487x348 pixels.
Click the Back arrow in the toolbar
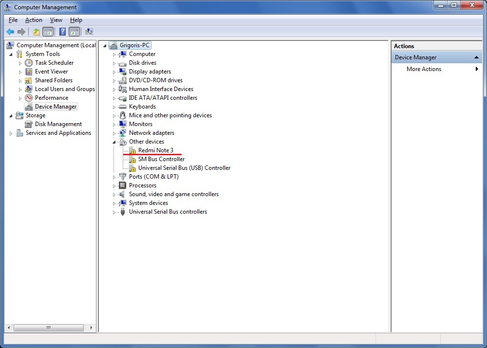pos(10,32)
